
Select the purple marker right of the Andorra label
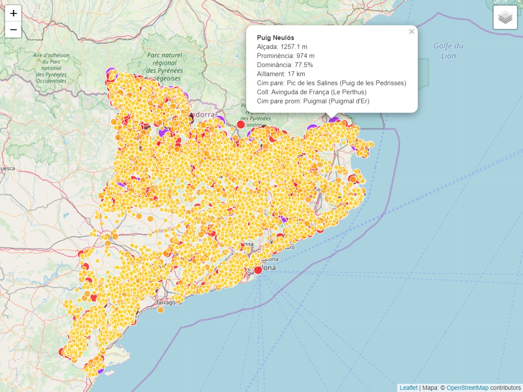coord(219,120)
